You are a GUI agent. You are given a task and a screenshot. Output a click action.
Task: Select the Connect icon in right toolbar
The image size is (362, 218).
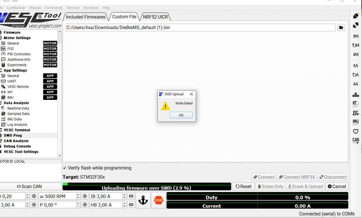[x=355, y=16]
